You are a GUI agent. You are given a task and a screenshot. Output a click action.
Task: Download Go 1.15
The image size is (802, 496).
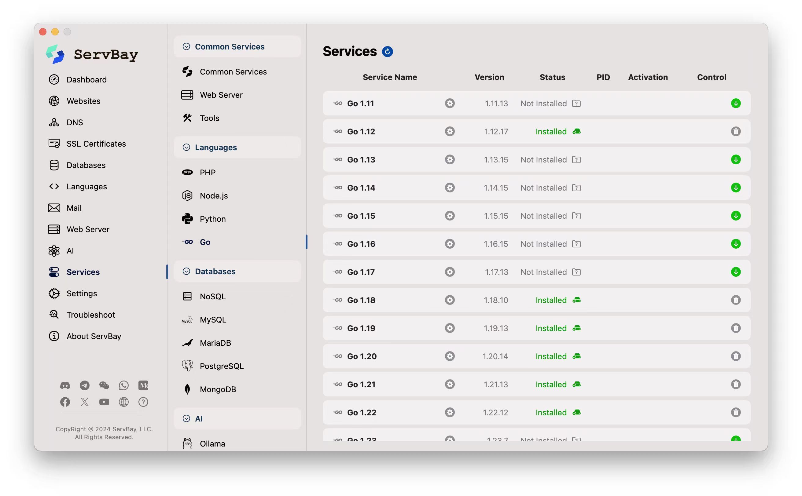coord(736,216)
